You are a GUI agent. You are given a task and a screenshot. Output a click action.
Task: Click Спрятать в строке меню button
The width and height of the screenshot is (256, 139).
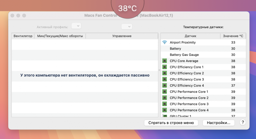pos(171,123)
